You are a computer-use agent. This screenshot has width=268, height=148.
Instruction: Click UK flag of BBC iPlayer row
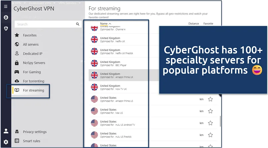coord(94,63)
